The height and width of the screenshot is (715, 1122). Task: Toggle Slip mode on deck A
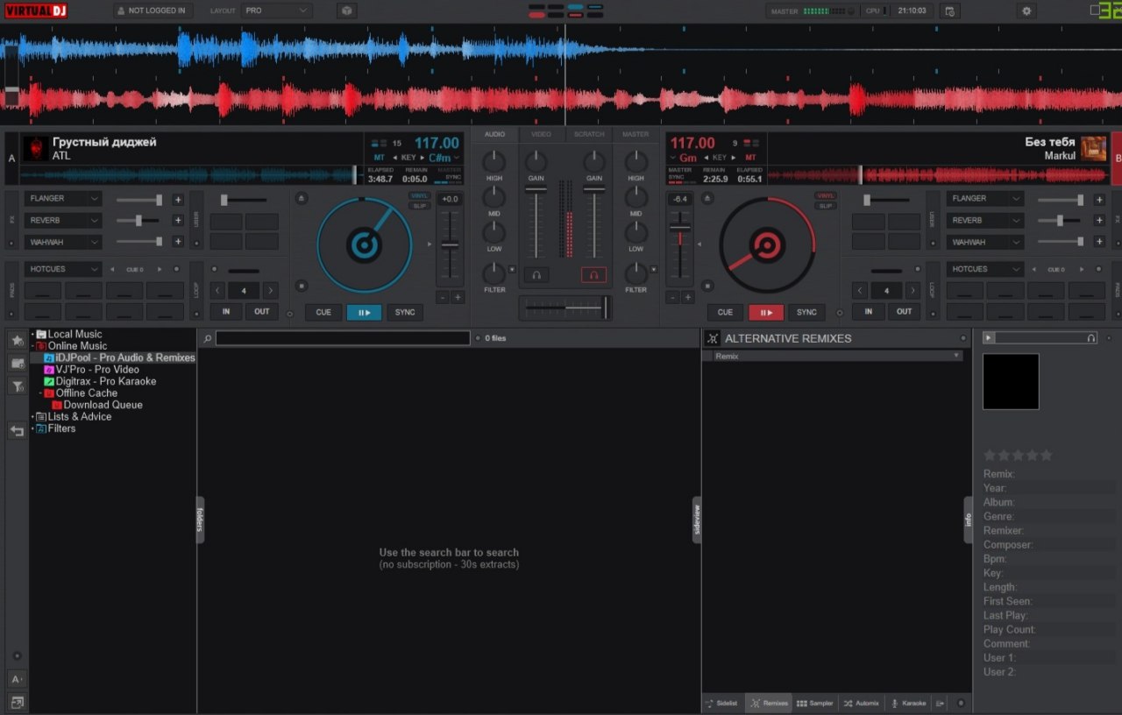pyautogui.click(x=420, y=206)
